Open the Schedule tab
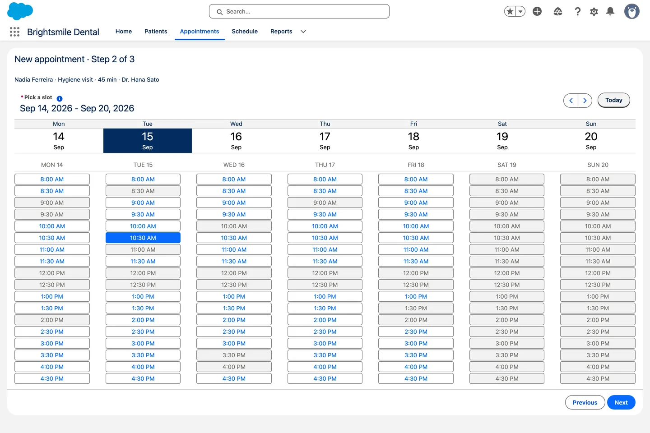650x433 pixels. click(245, 32)
